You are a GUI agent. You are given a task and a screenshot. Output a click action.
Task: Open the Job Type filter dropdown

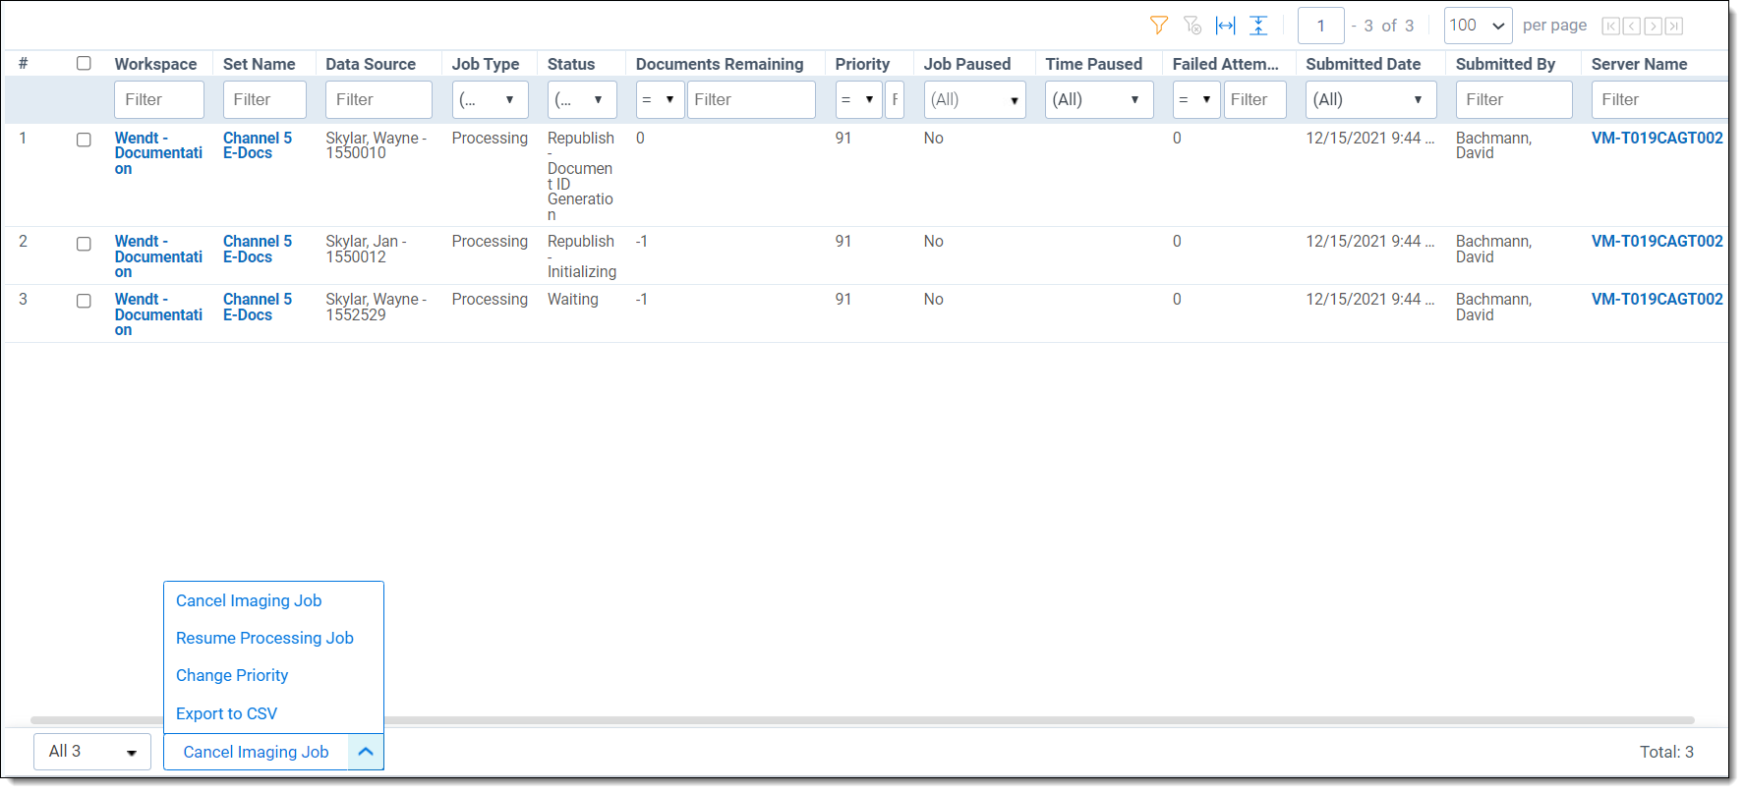(490, 99)
